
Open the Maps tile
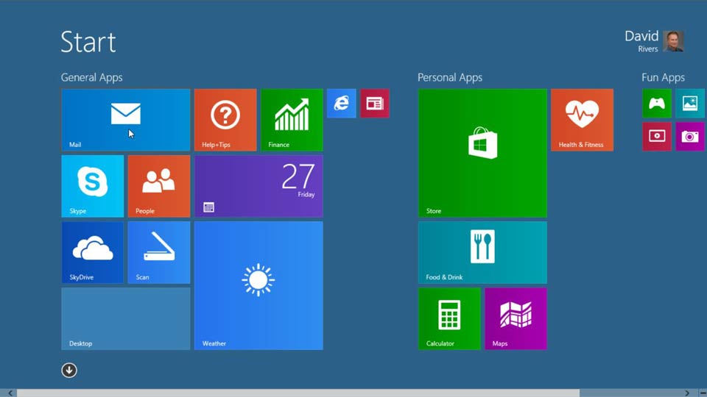516,318
